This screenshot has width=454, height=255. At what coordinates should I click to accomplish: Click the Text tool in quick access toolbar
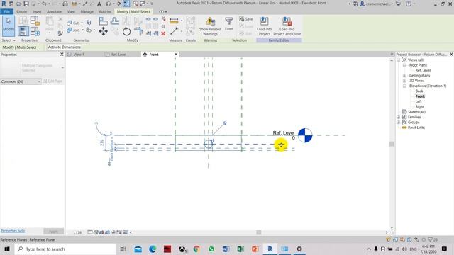99,4
